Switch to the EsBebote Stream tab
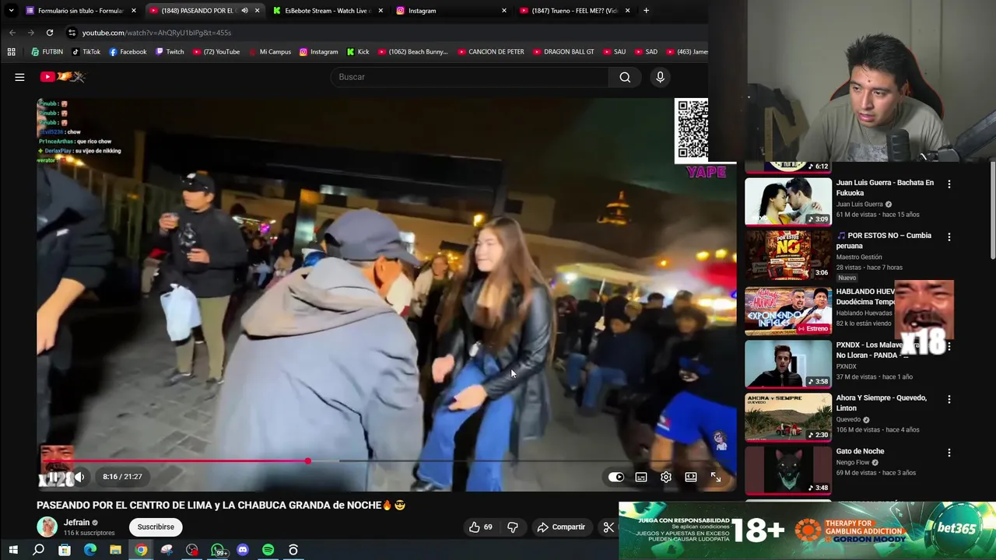 327,11
